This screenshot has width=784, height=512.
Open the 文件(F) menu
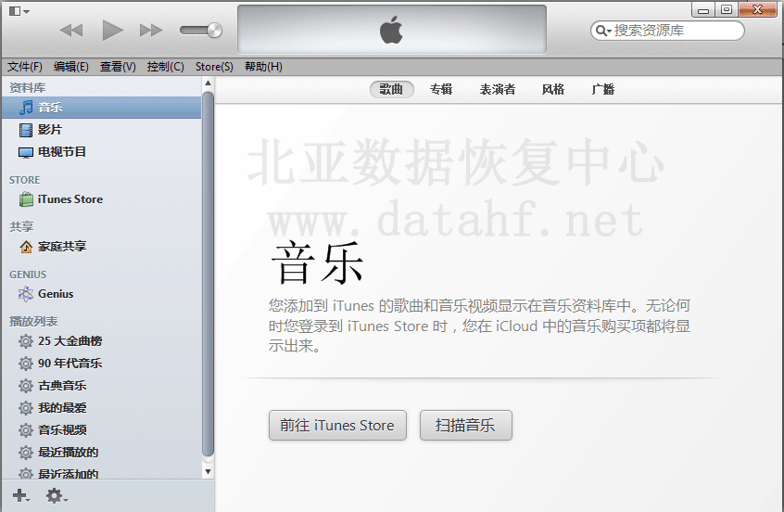pyautogui.click(x=24, y=67)
